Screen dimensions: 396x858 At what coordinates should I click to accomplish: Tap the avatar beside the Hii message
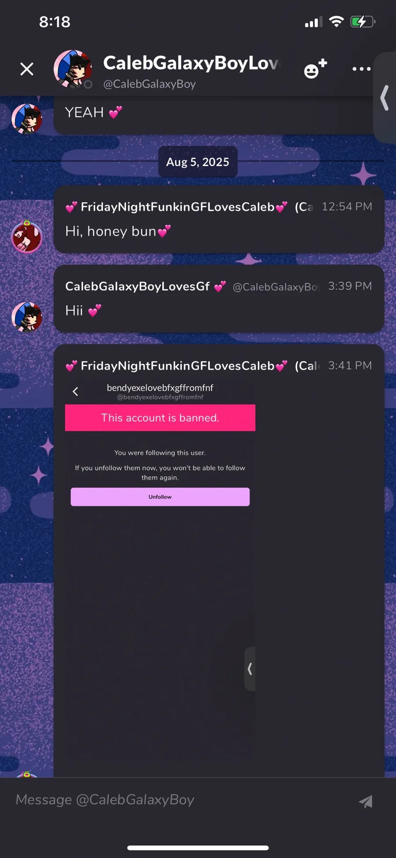(x=27, y=317)
